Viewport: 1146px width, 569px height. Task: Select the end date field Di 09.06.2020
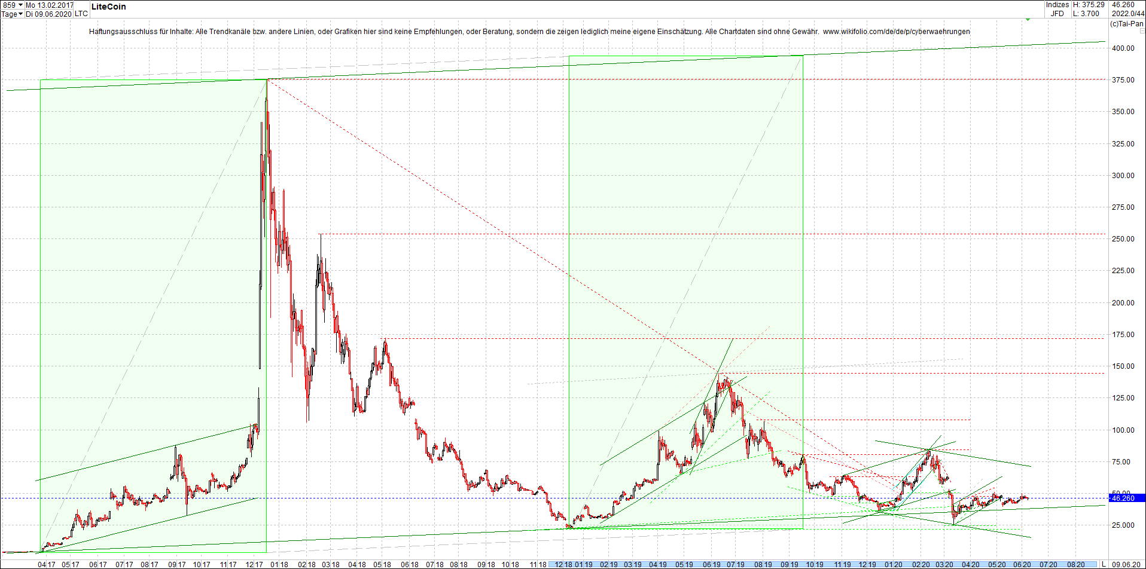coord(48,14)
